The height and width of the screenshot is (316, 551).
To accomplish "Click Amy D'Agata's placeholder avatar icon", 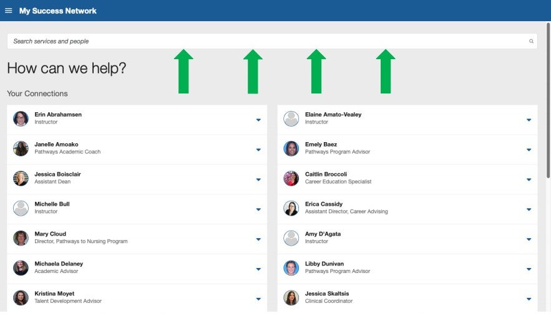I will [291, 238].
